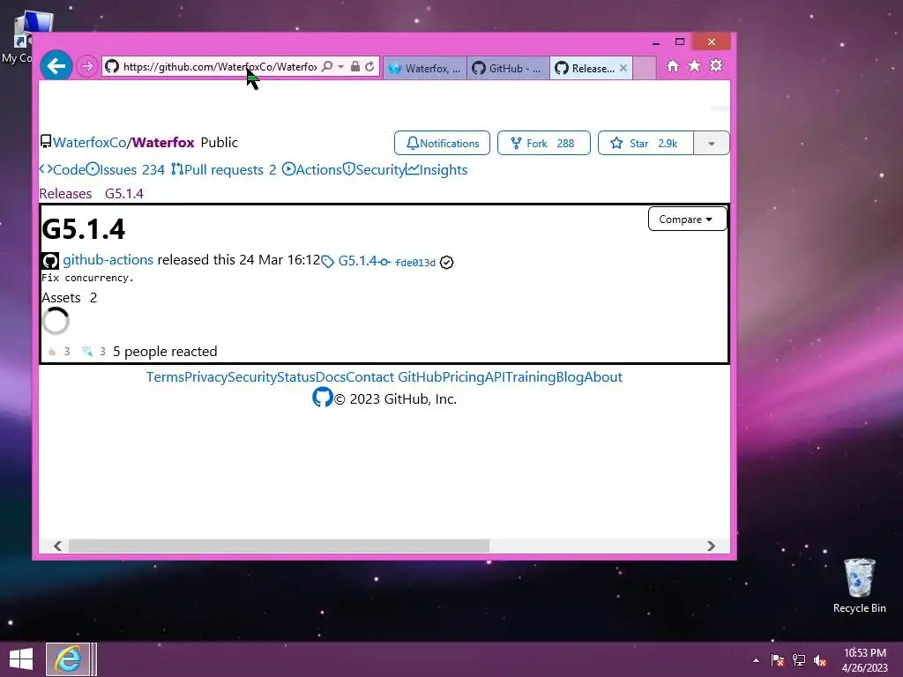Open the Insights tab

pos(437,170)
